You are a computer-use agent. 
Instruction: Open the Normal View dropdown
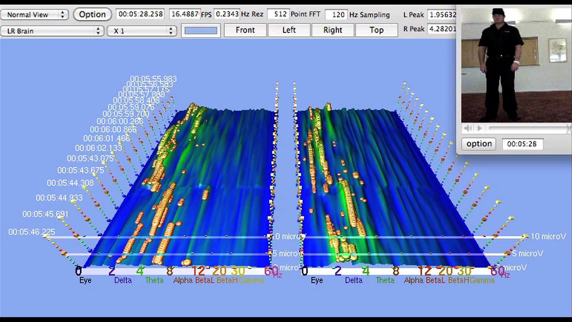(x=34, y=15)
